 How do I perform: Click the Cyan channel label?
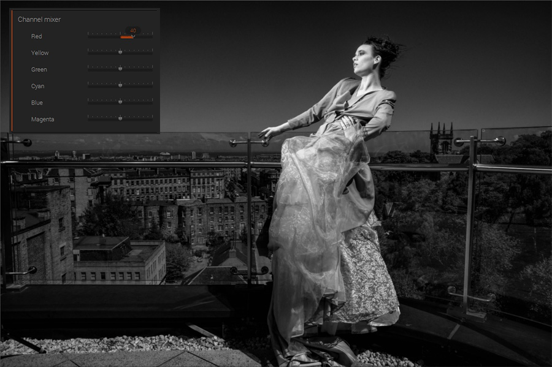[x=37, y=86]
